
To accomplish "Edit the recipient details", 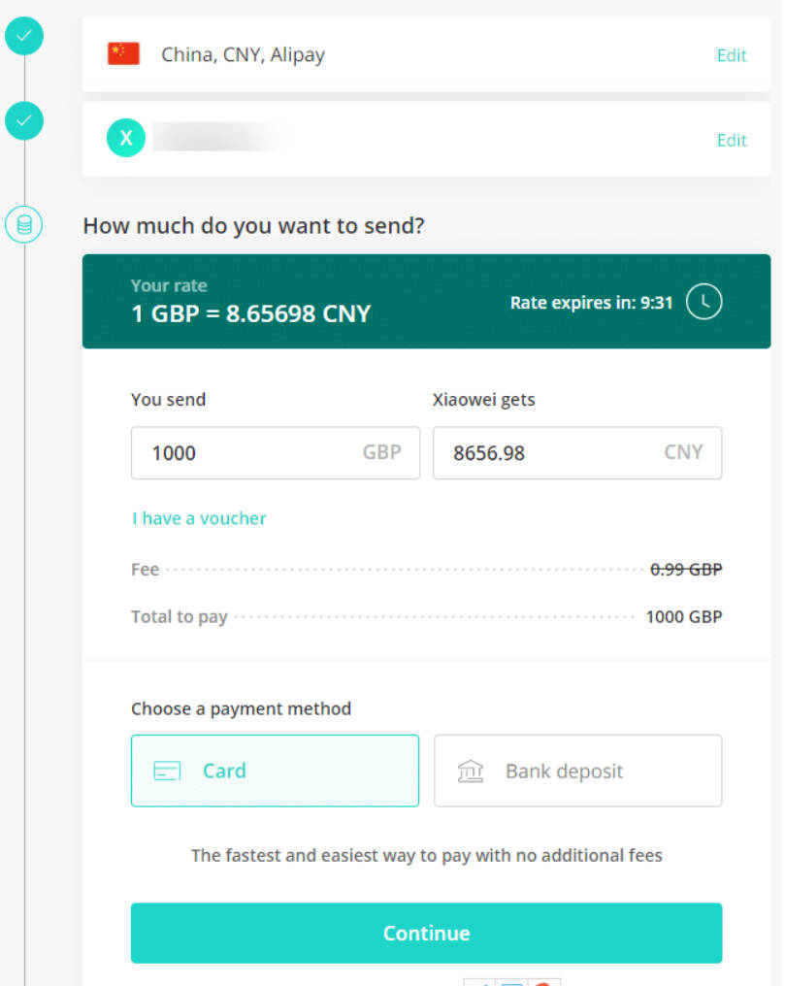I will click(732, 140).
